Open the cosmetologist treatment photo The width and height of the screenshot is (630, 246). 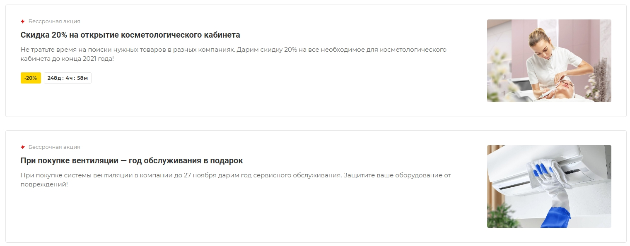point(549,61)
